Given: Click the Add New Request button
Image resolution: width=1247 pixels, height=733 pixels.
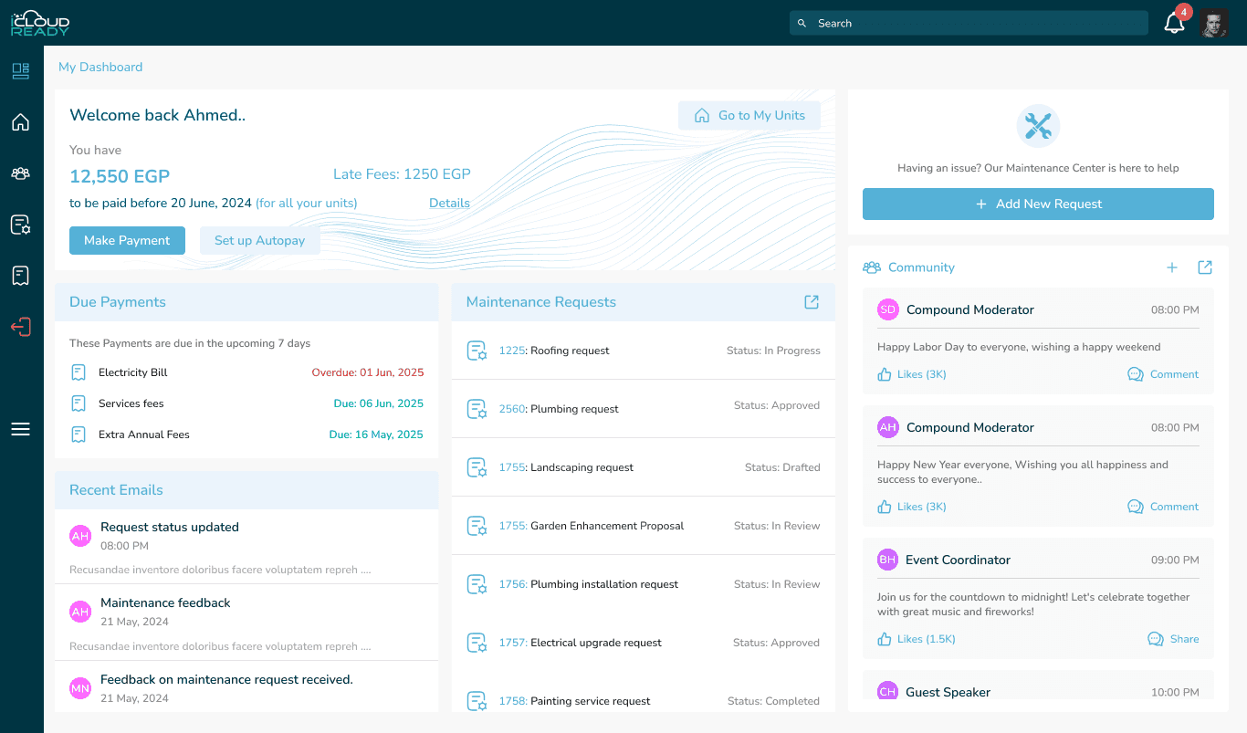Looking at the screenshot, I should pyautogui.click(x=1038, y=204).
